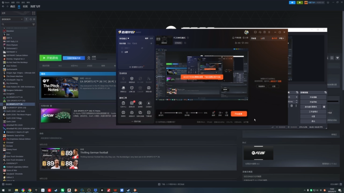Open 任务中心 tool icon under 基础工具
344x193 pixels.
pos(123,104)
